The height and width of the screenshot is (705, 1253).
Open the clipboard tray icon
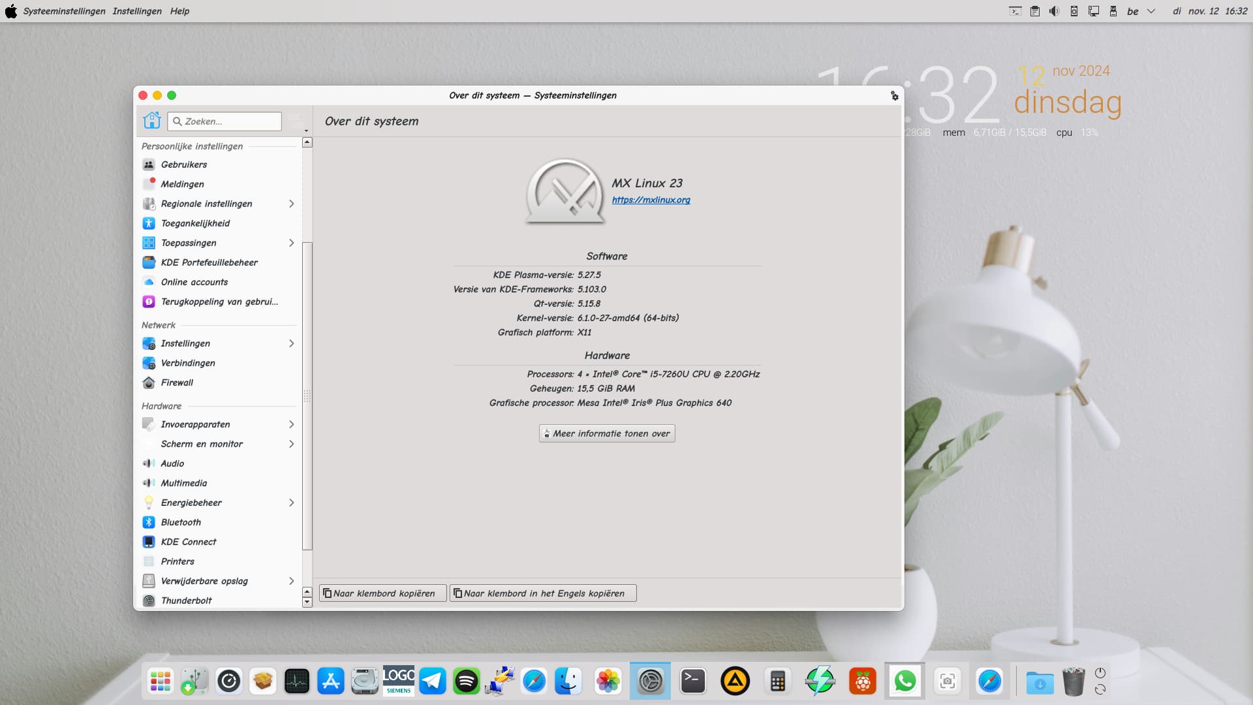(1034, 11)
